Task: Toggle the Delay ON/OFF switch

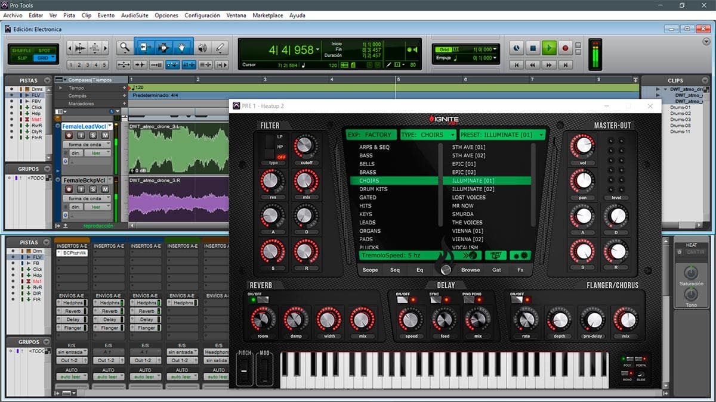Action: point(403,300)
